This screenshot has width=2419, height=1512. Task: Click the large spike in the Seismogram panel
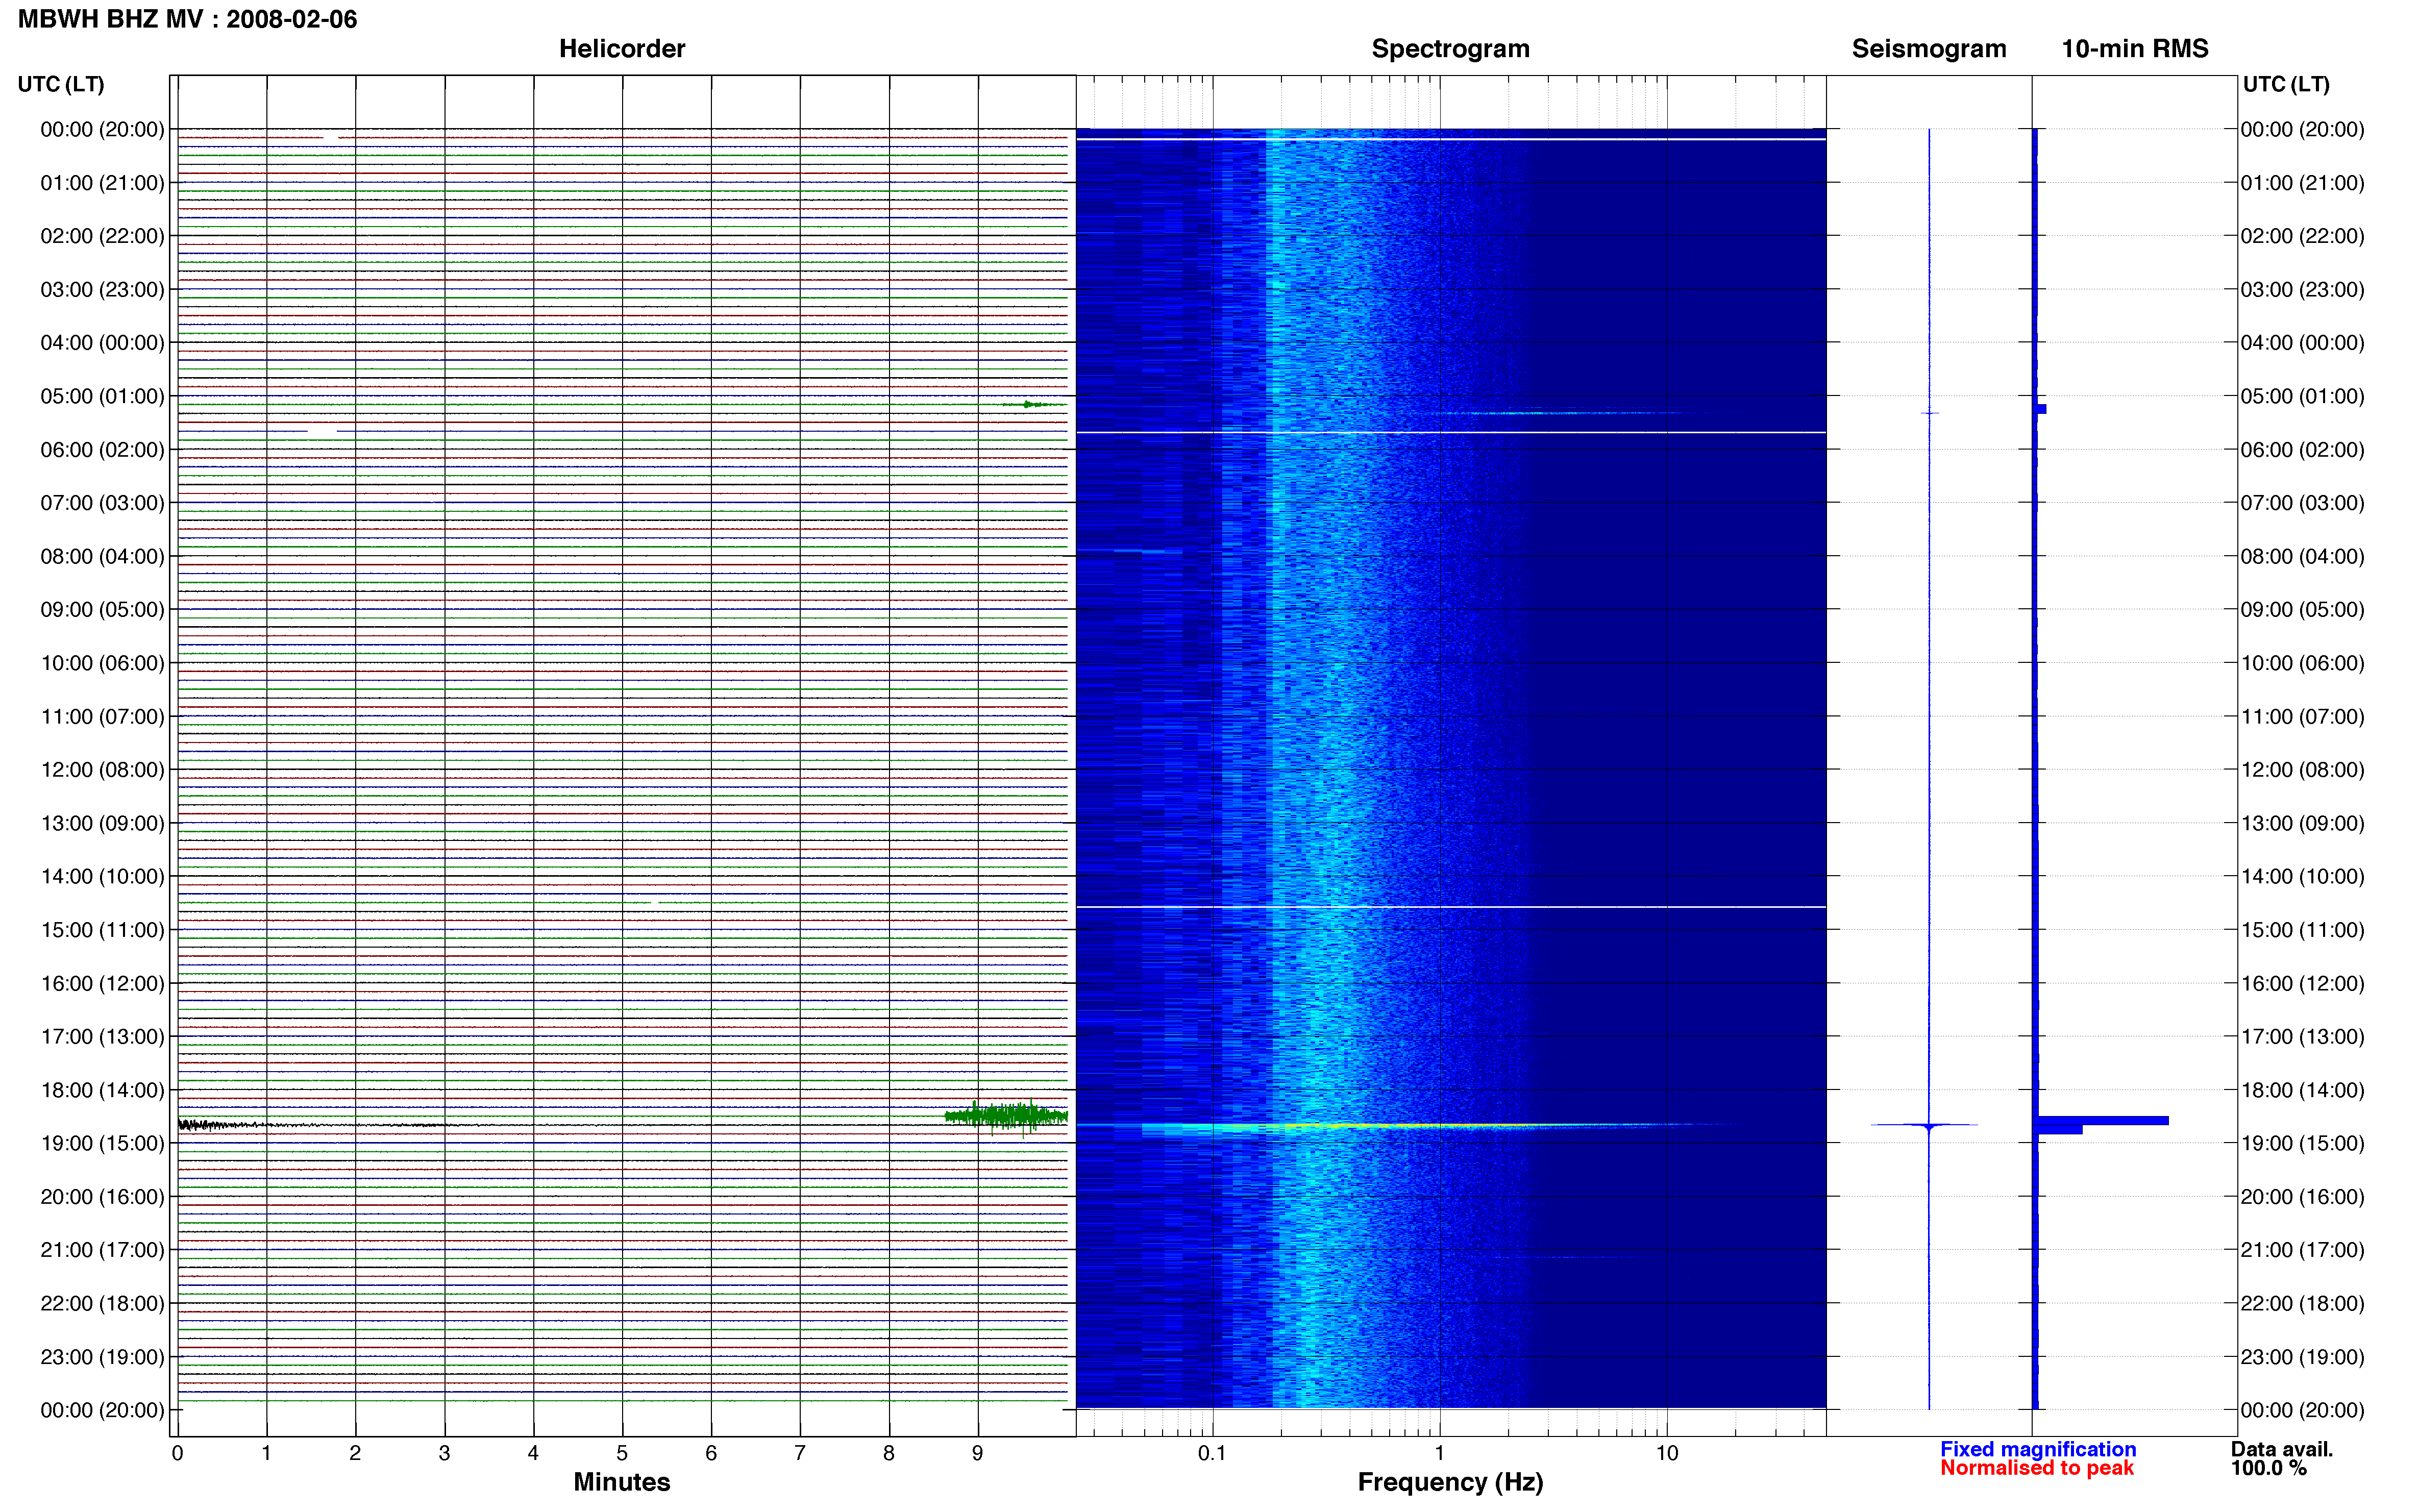coord(1925,1126)
